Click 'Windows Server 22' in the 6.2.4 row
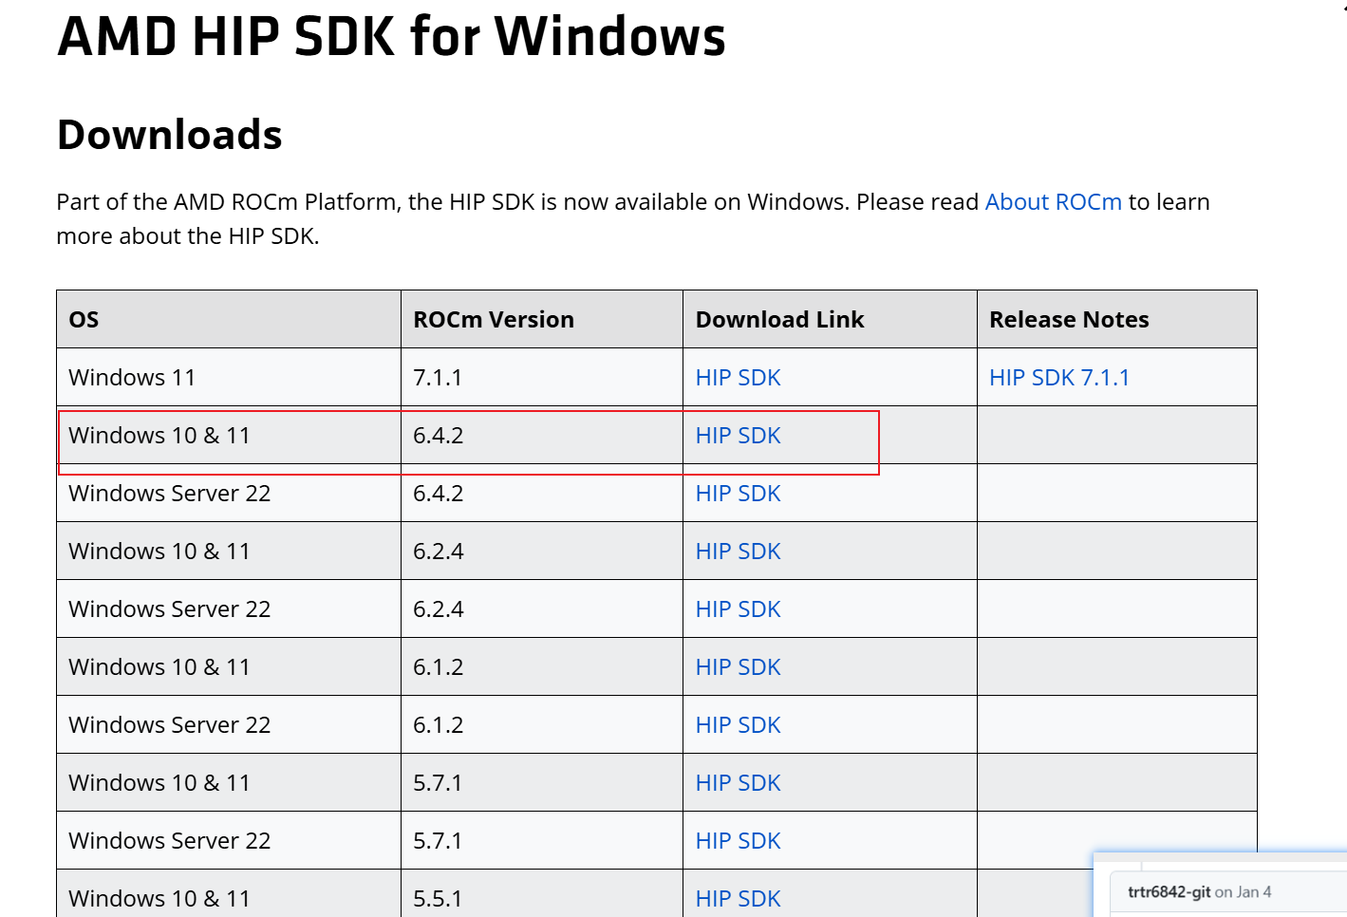Viewport: 1347px width, 917px height. point(170,609)
